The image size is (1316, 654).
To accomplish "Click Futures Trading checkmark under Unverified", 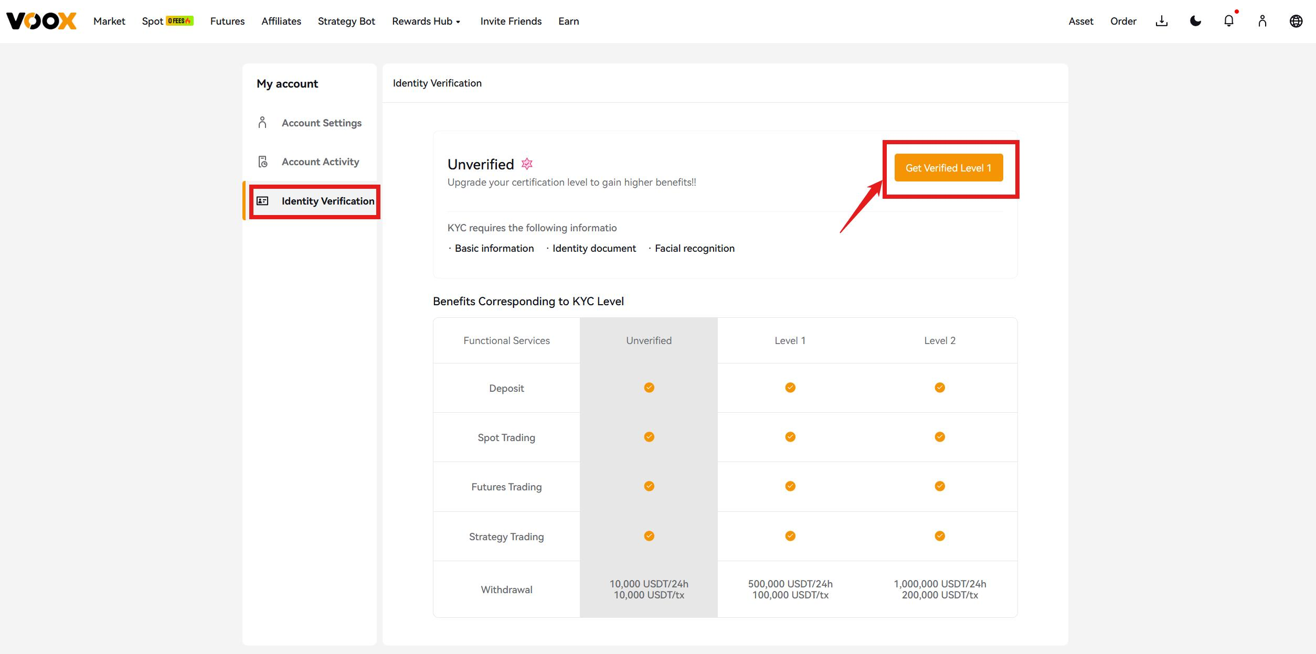I will pos(649,486).
